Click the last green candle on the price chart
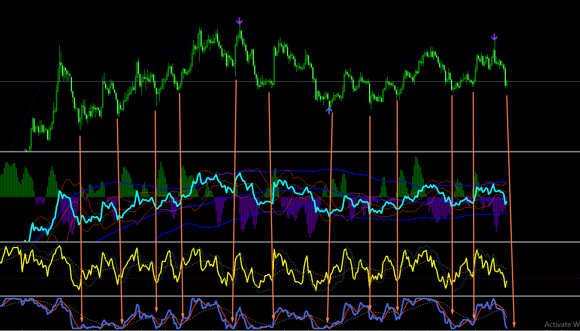The width and height of the screenshot is (580, 331). pos(506,84)
